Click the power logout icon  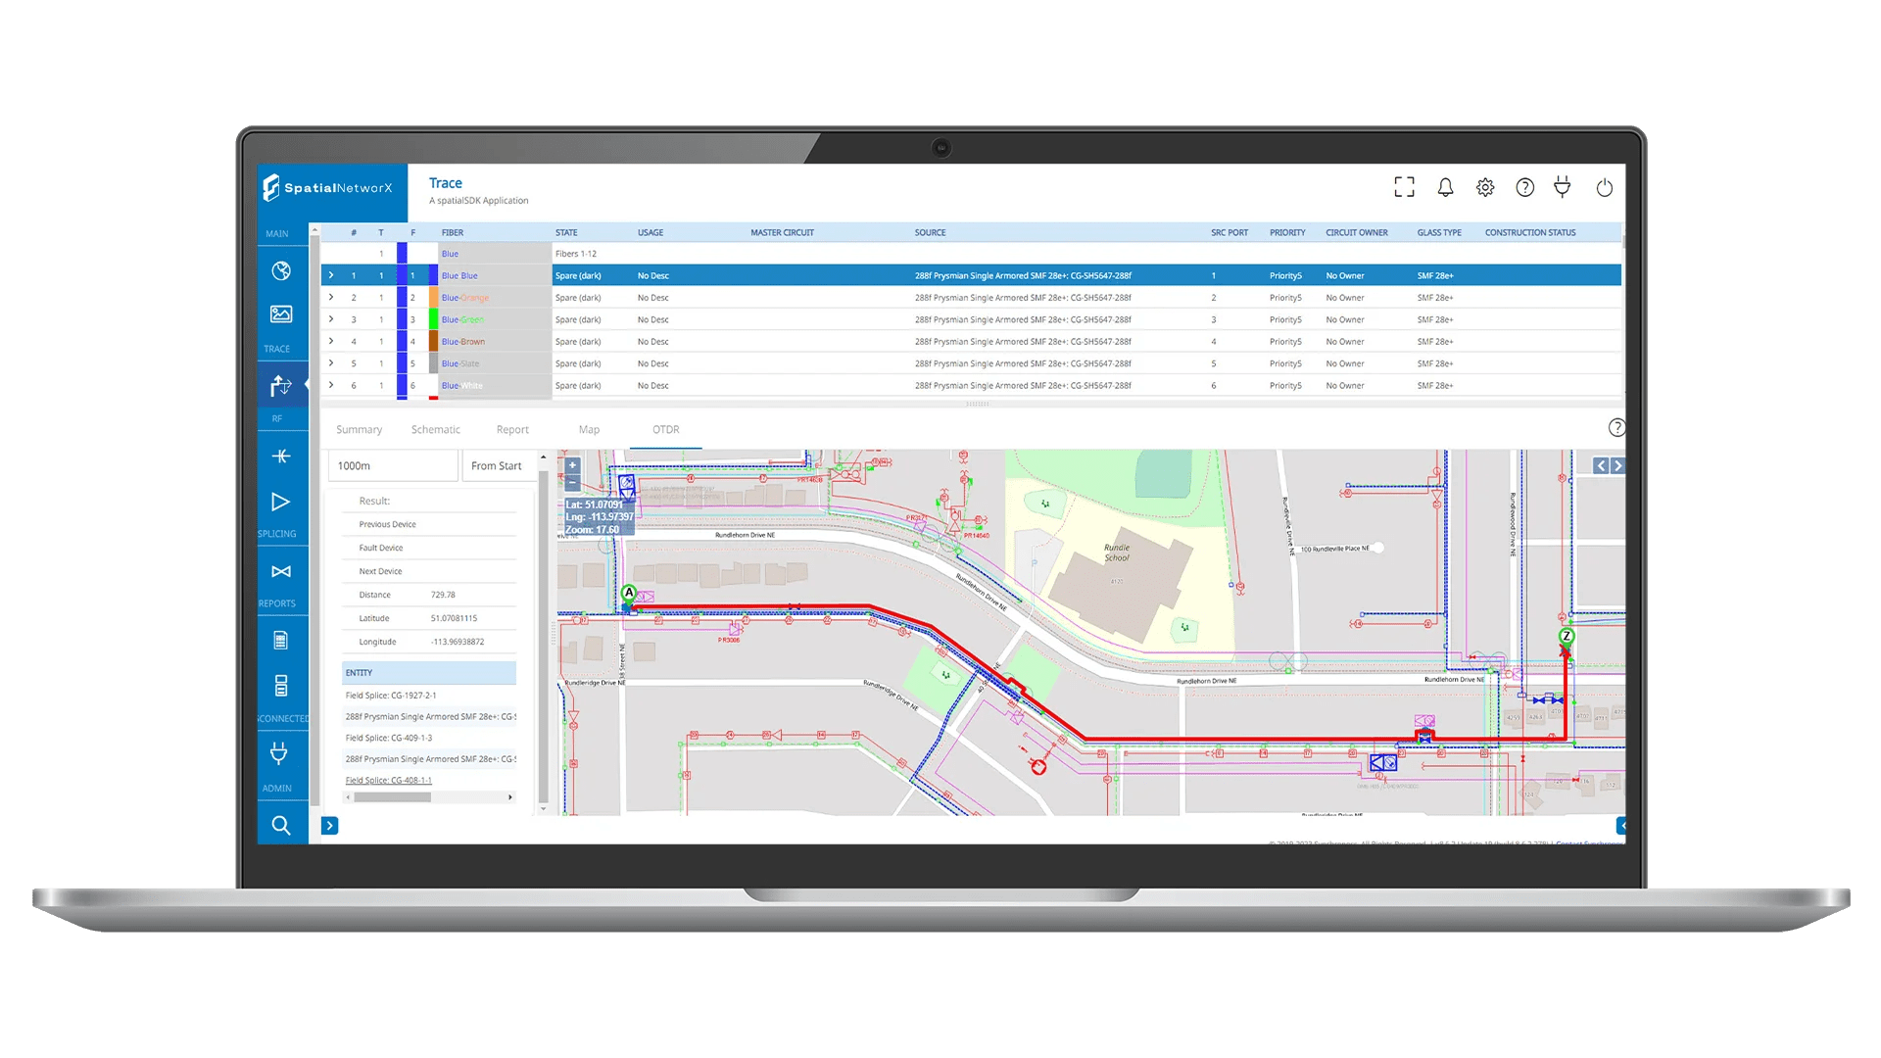point(1604,187)
